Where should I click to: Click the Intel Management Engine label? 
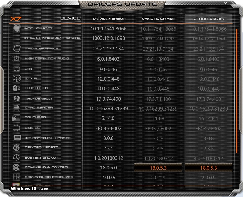[52, 38]
